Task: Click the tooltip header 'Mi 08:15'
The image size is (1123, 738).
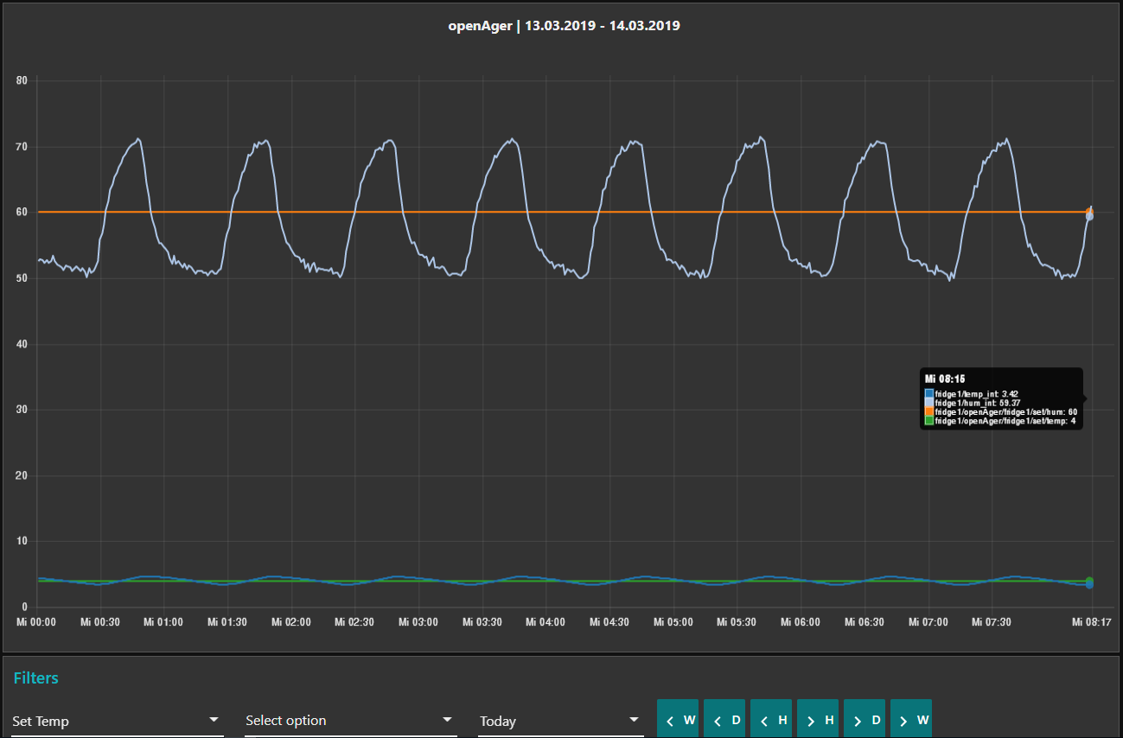Action: 945,379
